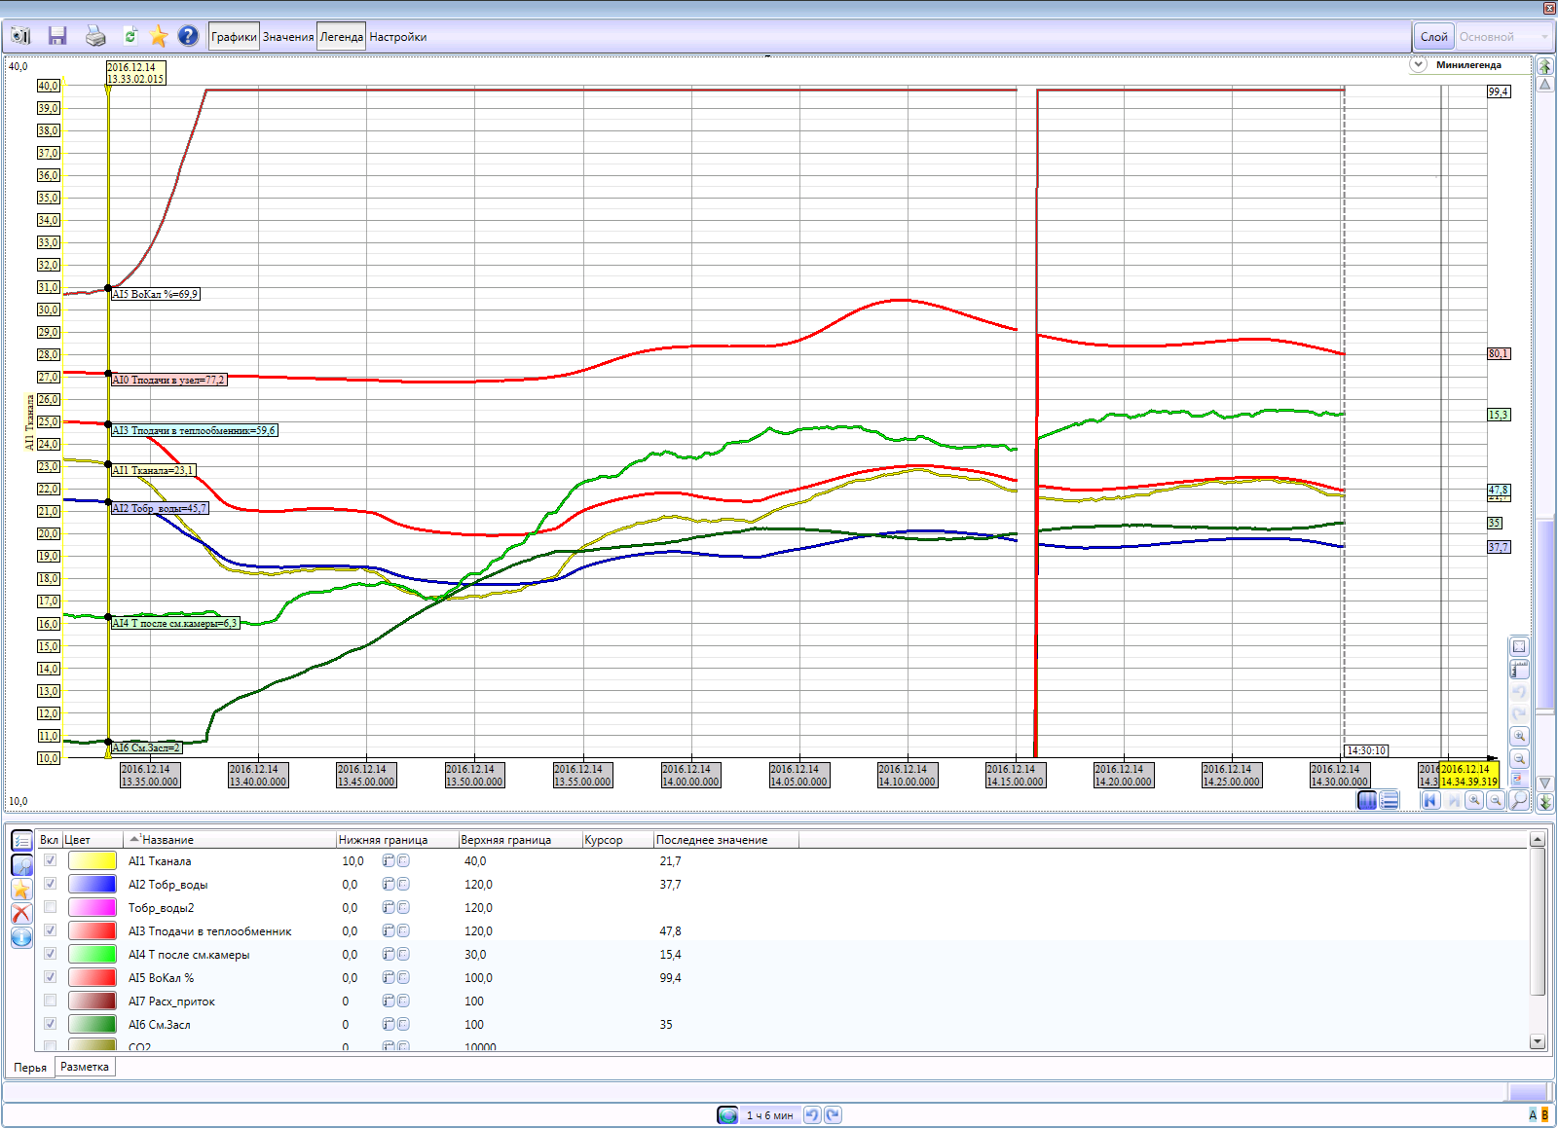This screenshot has height=1129, width=1558.
Task: Open the Настройки menu item
Action: (x=397, y=37)
